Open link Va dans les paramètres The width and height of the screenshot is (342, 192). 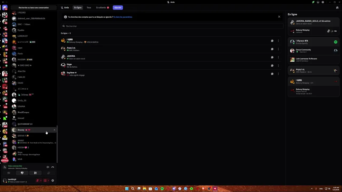click(x=123, y=17)
